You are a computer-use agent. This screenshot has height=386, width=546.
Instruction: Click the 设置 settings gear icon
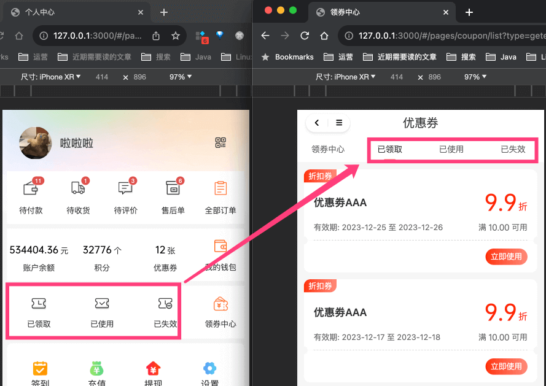209,368
